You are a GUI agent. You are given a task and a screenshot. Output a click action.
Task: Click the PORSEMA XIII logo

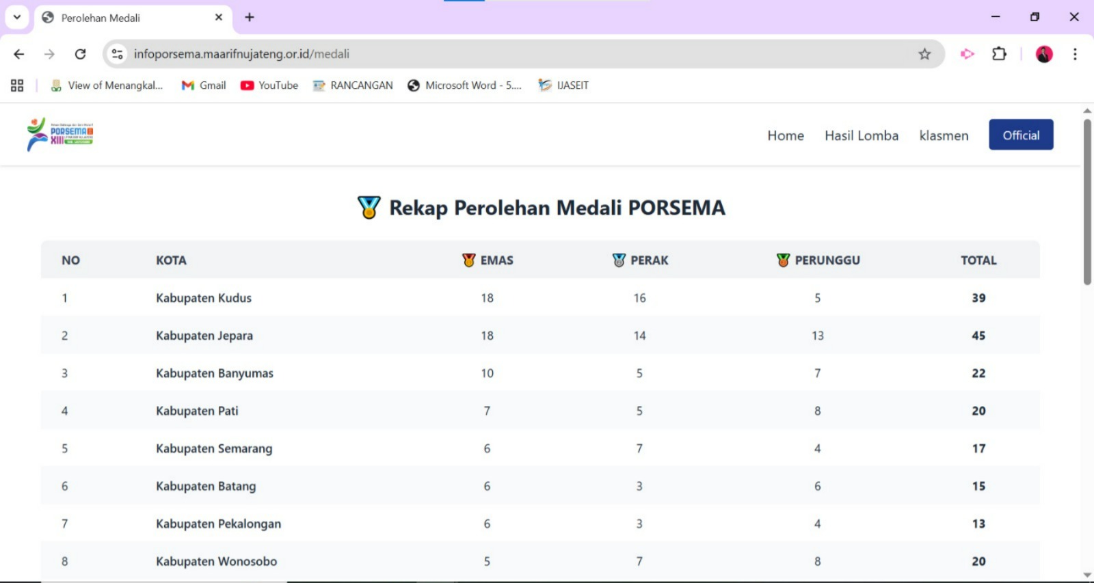pos(60,135)
